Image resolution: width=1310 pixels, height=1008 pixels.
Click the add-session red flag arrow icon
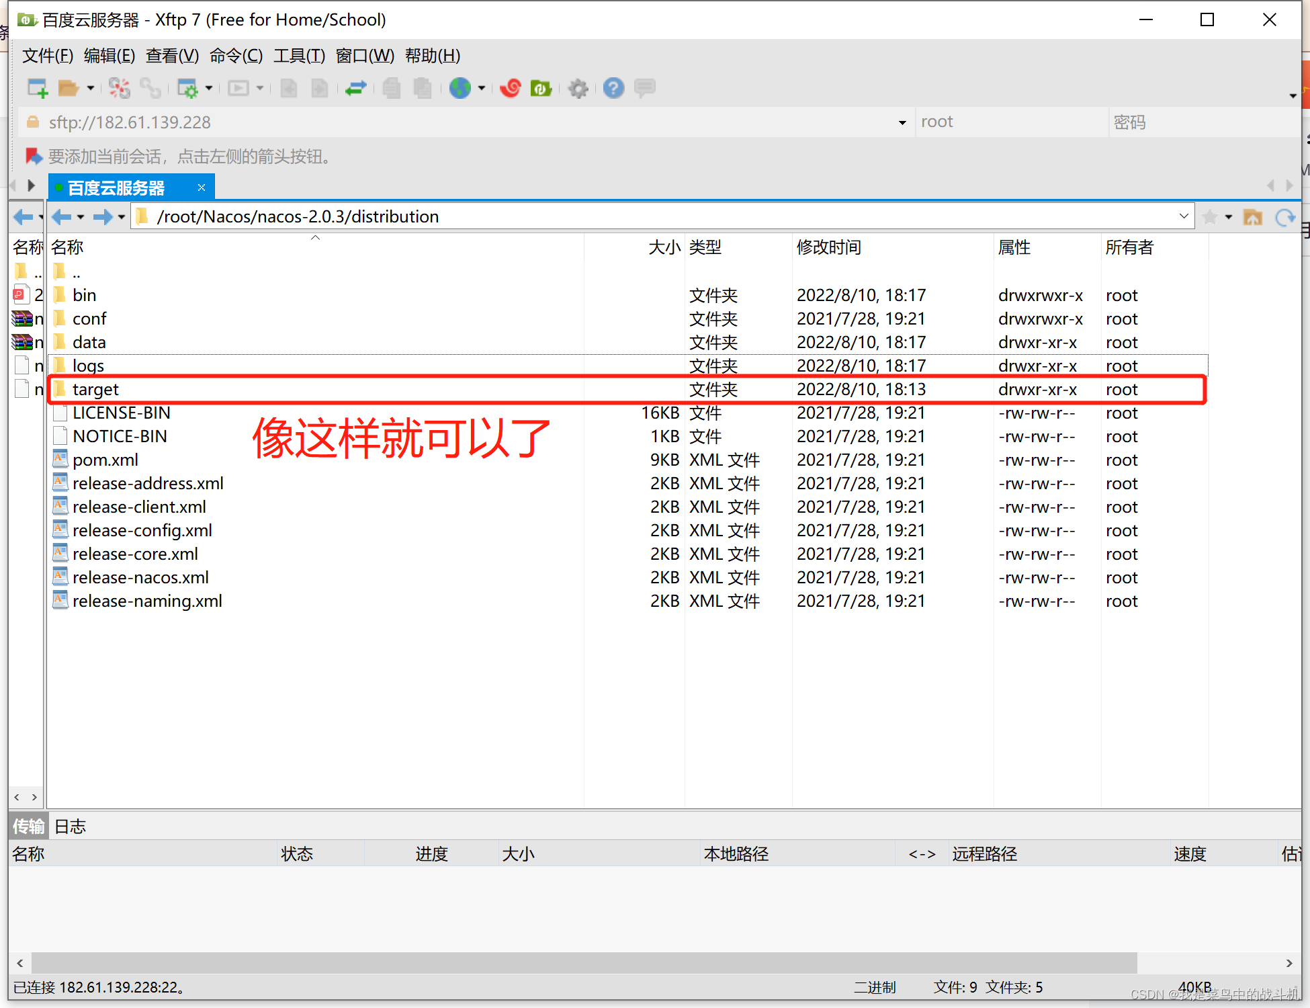[34, 157]
